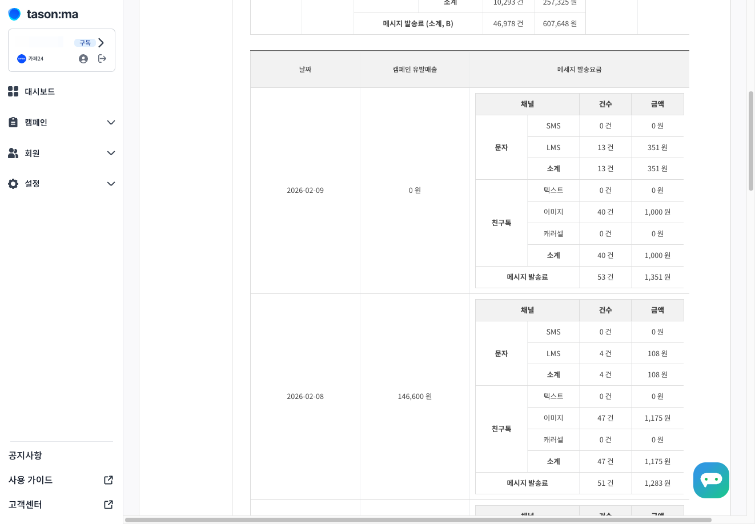Click 108 원 in the LMS row

657,354
